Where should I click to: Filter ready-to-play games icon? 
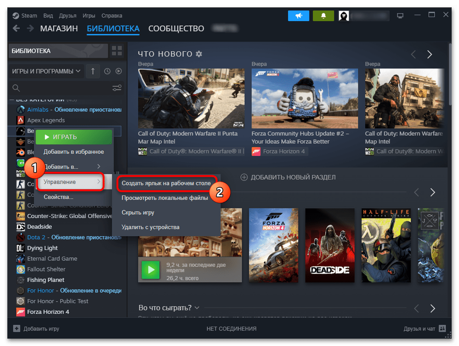coord(119,71)
